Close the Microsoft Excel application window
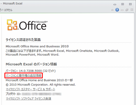136x105 pixels. (130, 4)
